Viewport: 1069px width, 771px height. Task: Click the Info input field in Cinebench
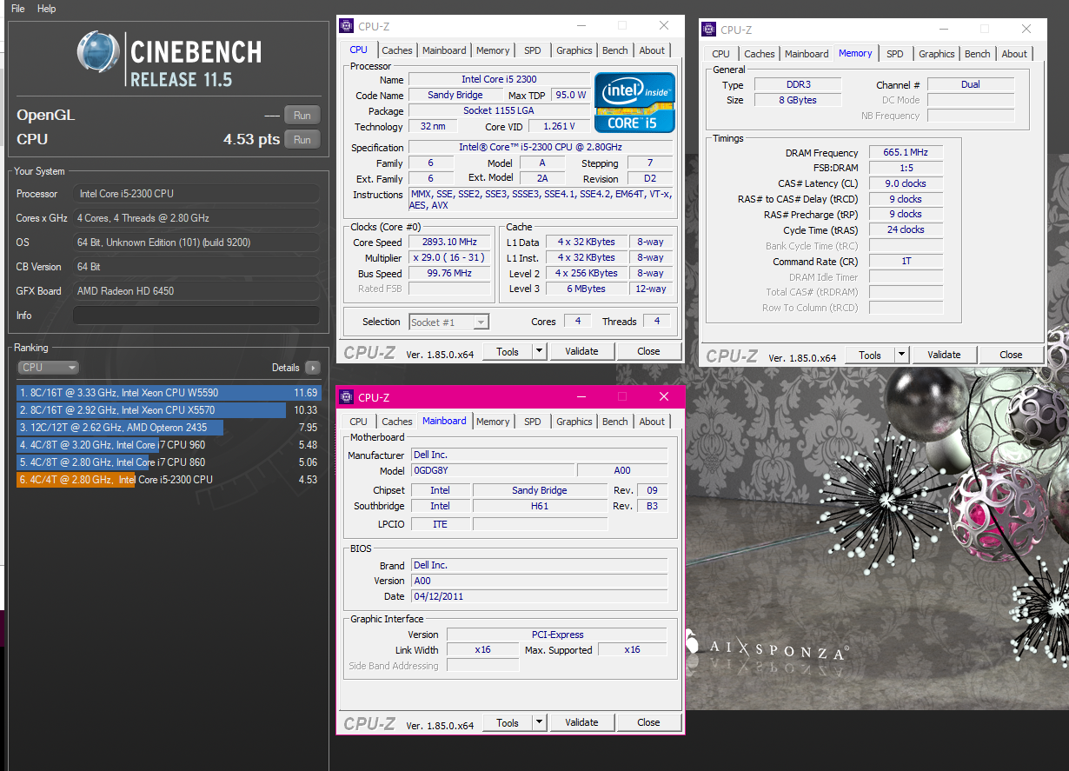point(196,316)
